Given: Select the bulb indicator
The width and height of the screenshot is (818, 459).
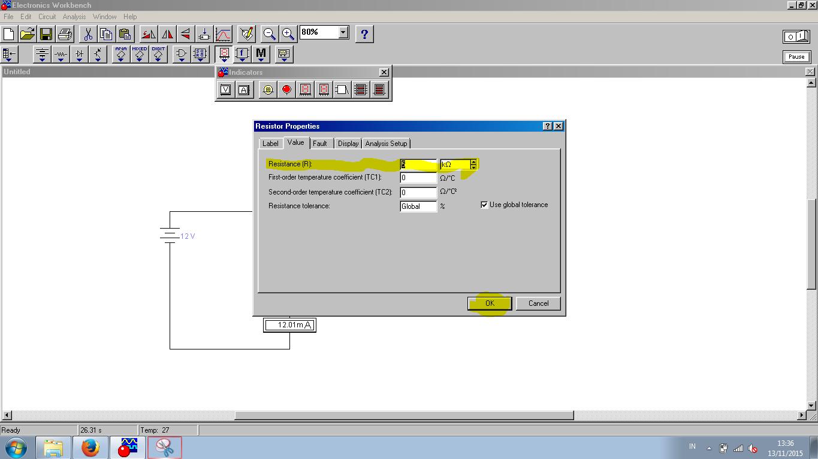Looking at the screenshot, I should [x=268, y=90].
